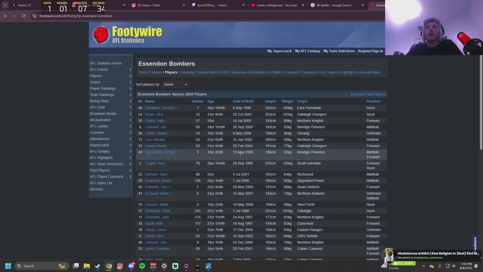Open the All-Australian sub-navigation link
Image resolution: width=483 pixels, height=272 pixels.
pos(369,72)
